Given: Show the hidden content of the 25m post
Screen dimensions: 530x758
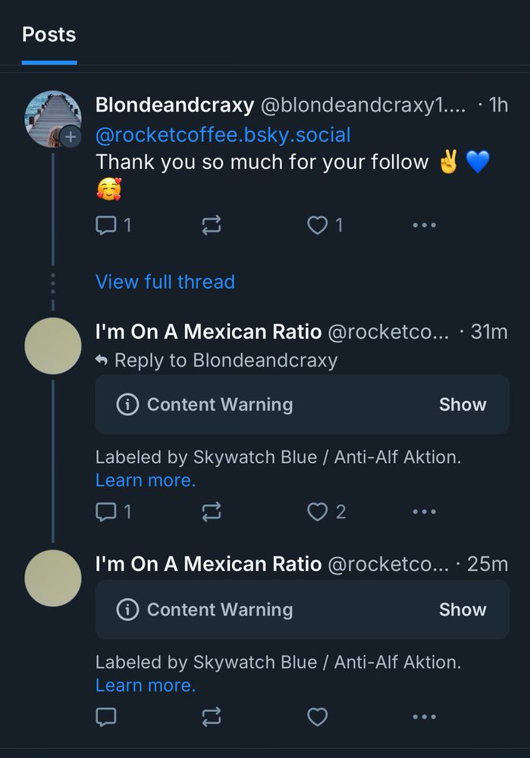Looking at the screenshot, I should (463, 609).
